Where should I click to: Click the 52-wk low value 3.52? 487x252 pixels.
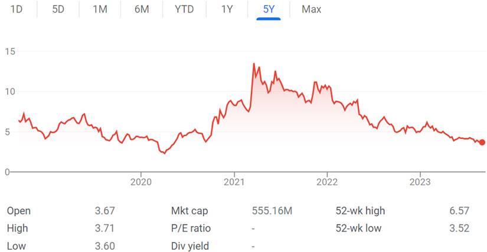pos(459,228)
